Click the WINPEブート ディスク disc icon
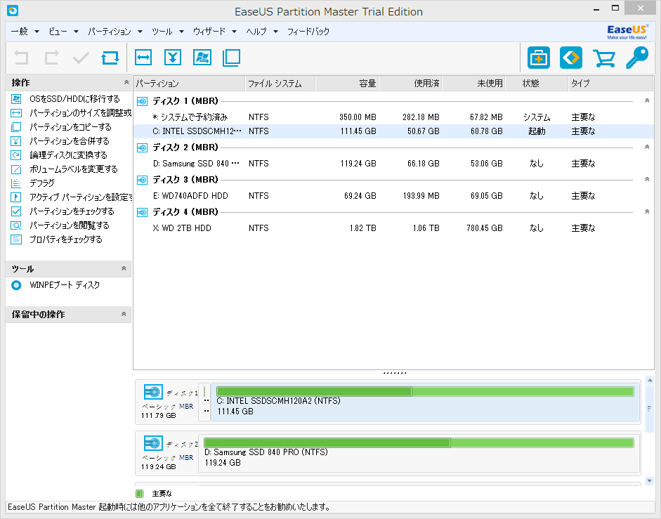The height and width of the screenshot is (519, 661). (x=16, y=285)
